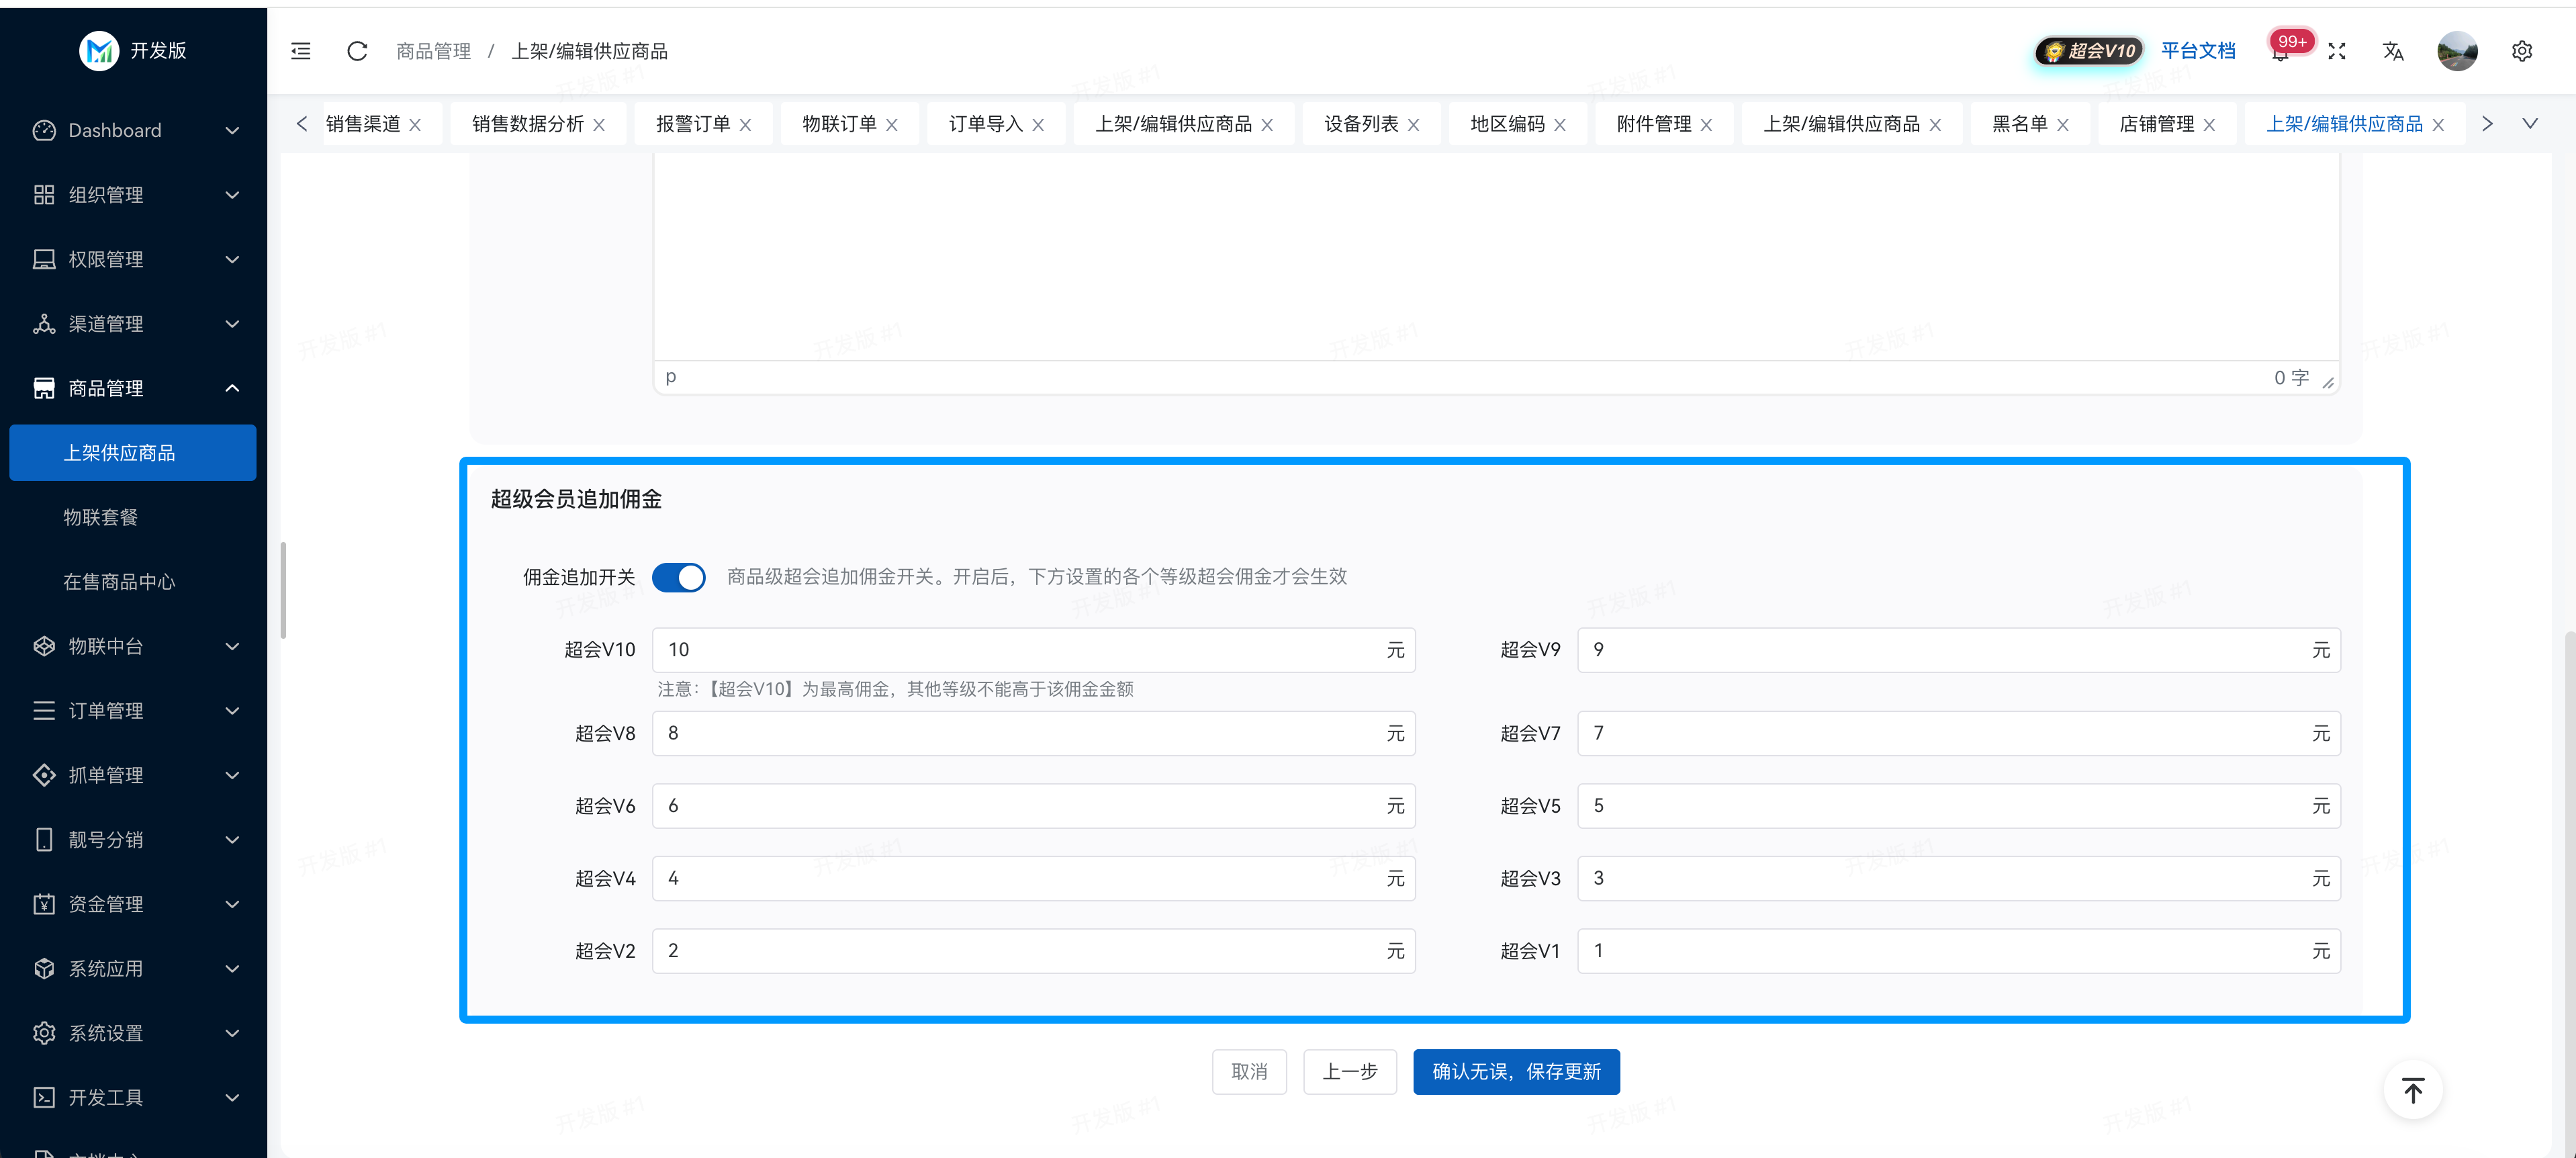Open the notification bell with 99+ badge
Viewport: 2576px width, 1158px height.
click(x=2280, y=53)
